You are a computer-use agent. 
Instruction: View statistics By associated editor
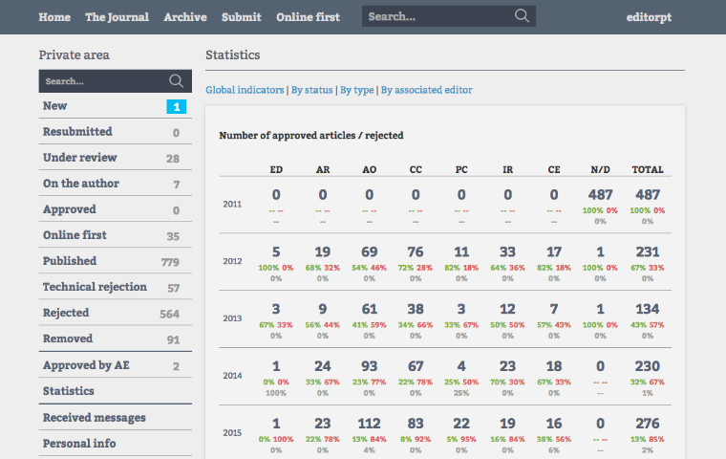tap(426, 90)
